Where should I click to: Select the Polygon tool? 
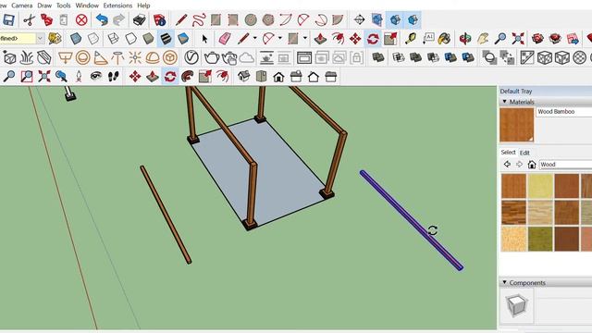268,19
